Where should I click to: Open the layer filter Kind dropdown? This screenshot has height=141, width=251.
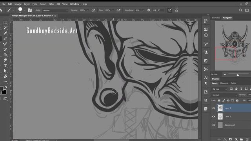tap(220, 89)
